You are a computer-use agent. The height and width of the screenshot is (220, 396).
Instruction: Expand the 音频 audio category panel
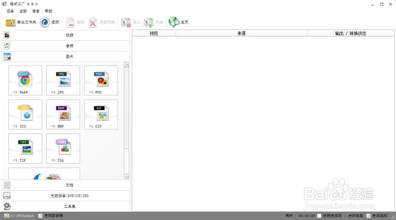[x=66, y=46]
